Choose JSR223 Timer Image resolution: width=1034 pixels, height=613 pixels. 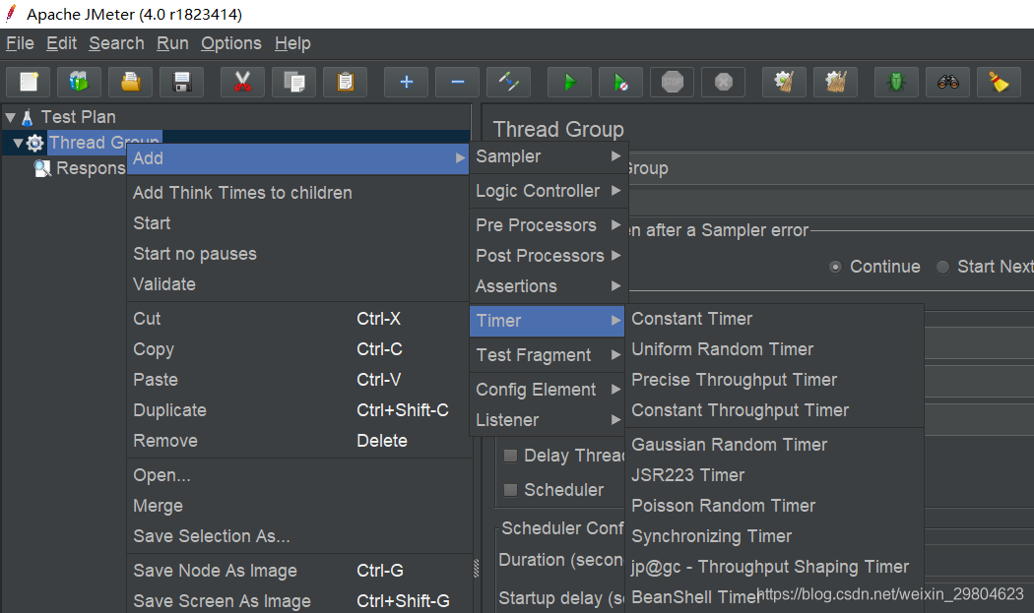774,475
